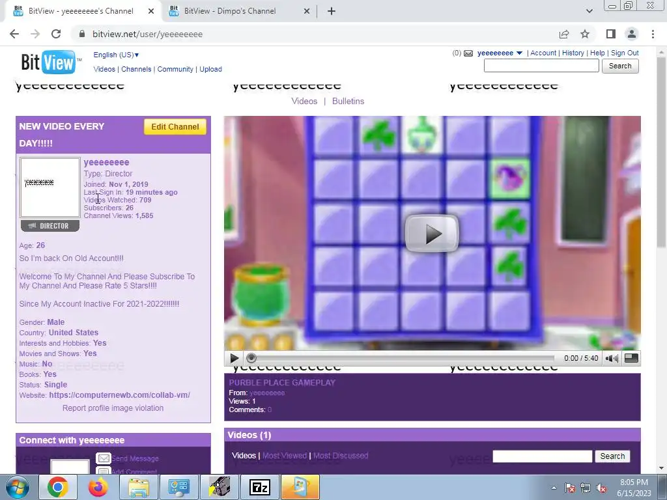This screenshot has width=667, height=500.
Task: Expand the English (US) language dropdown
Action: tap(116, 55)
